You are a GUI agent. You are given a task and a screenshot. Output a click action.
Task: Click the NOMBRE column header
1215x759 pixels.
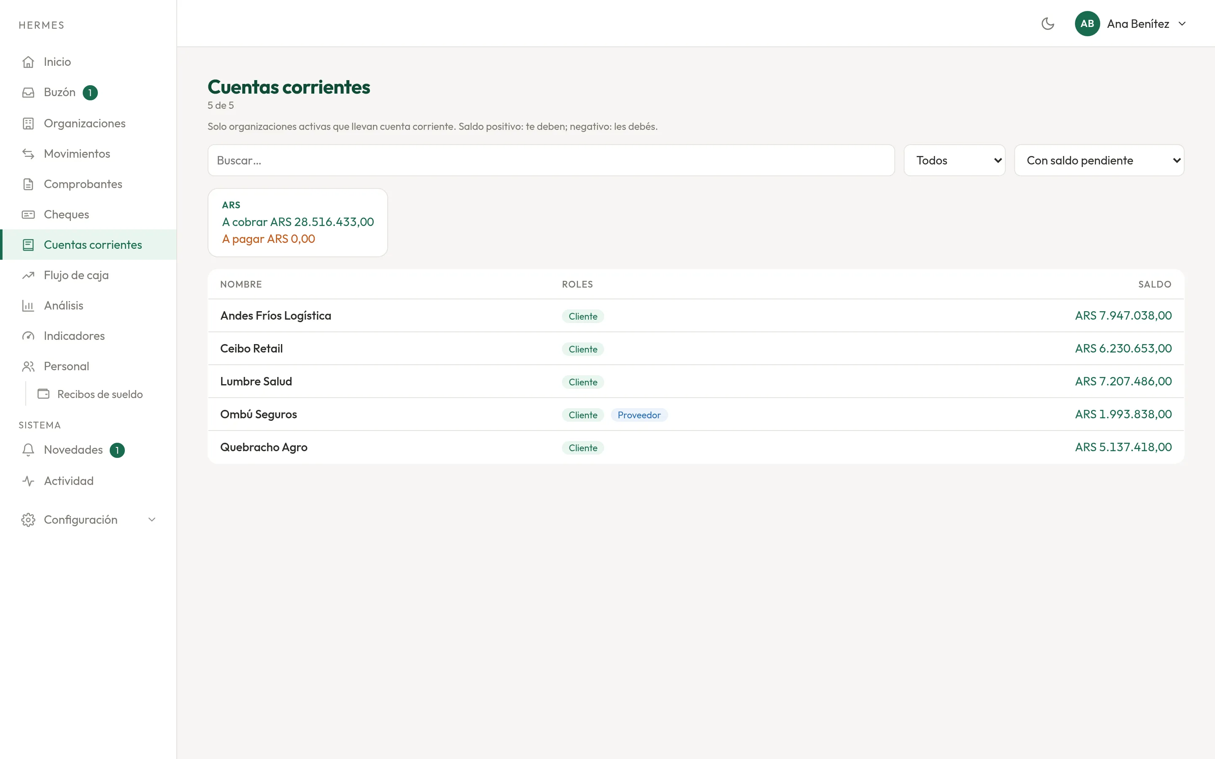241,285
